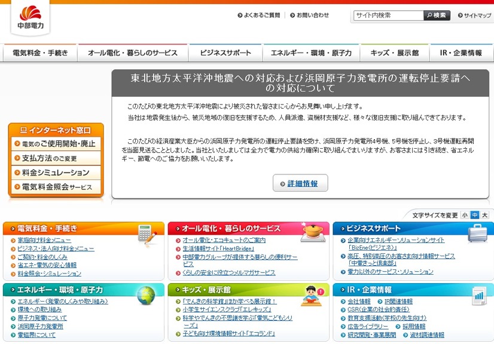
Task: Click the globe icon in エネルギー・環境・原子力 panel
Action: pos(145,295)
